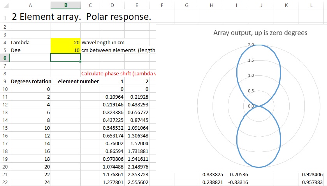
Task: Click the fill handle of selected cell B6
Action: tap(81, 62)
